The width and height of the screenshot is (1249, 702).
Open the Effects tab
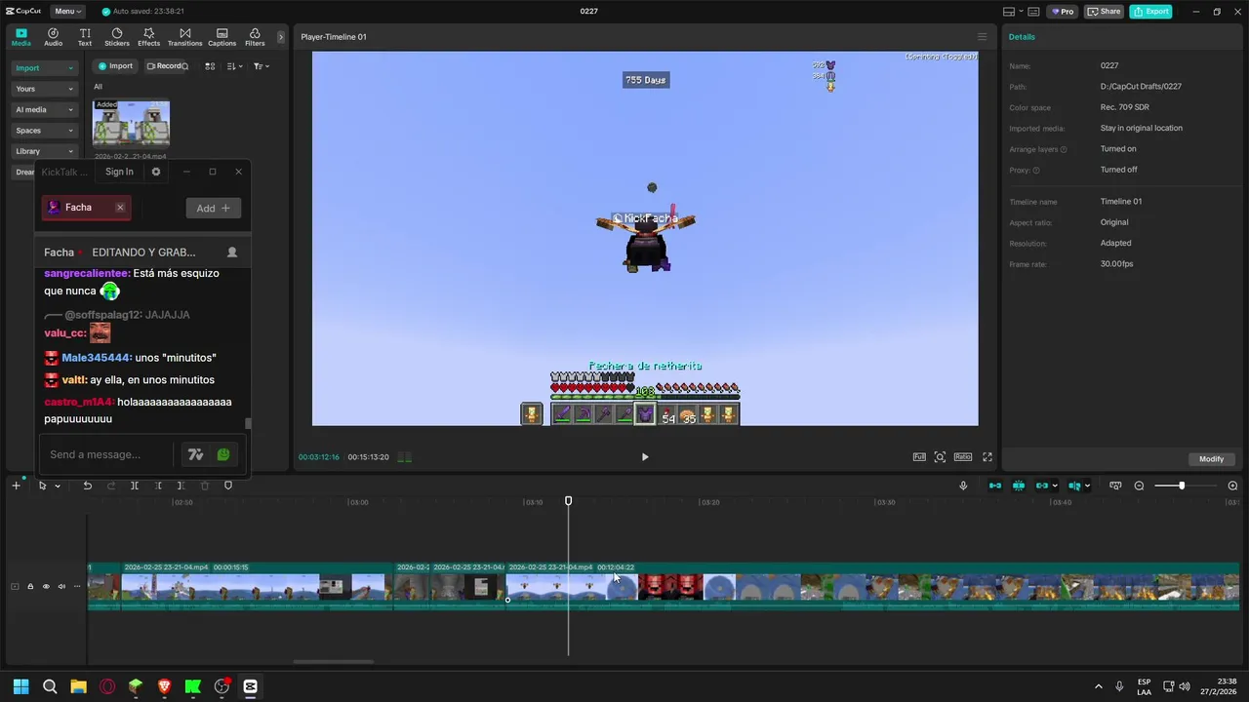(148, 37)
